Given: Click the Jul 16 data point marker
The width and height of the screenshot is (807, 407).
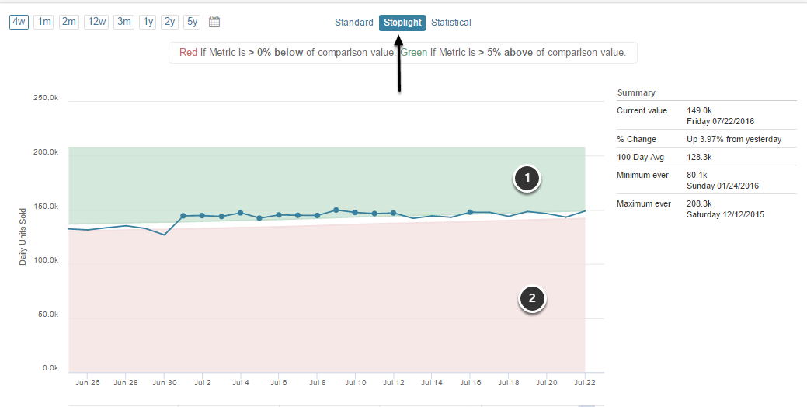Looking at the screenshot, I should click(x=470, y=212).
